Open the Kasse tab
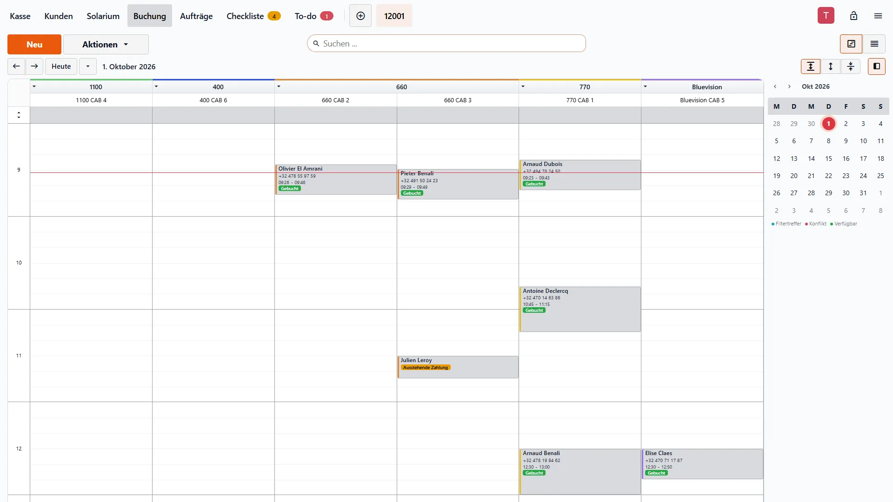 pos(20,16)
